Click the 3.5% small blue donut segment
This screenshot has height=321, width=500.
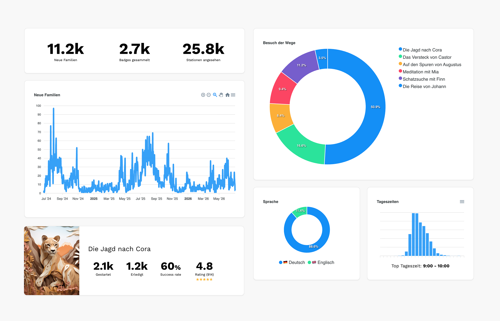pyautogui.click(x=322, y=58)
